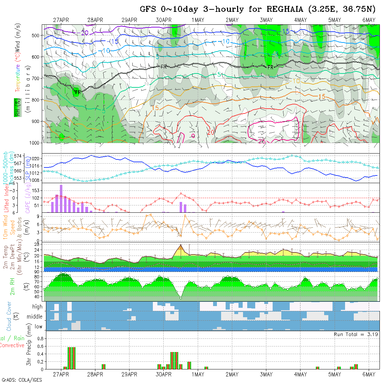Click the GrADS: COLA/IGES credit text
The image size is (383, 383).
coord(22,380)
